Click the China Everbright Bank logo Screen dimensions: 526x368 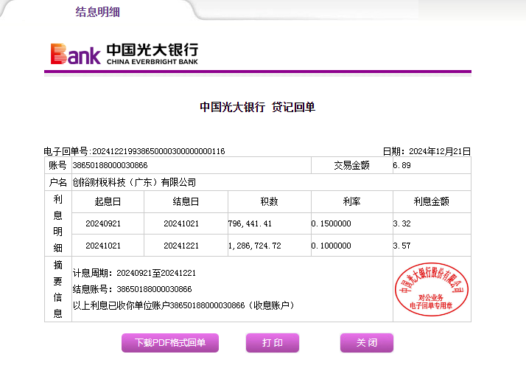[x=125, y=54]
